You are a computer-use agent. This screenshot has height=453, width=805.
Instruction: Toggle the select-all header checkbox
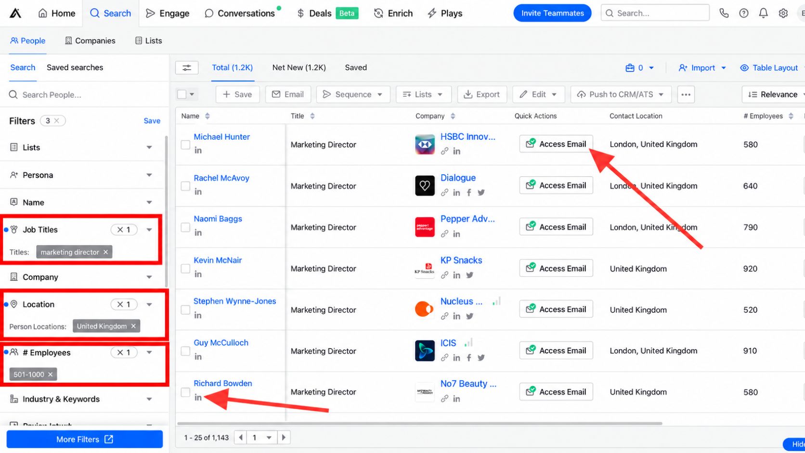pyautogui.click(x=182, y=94)
